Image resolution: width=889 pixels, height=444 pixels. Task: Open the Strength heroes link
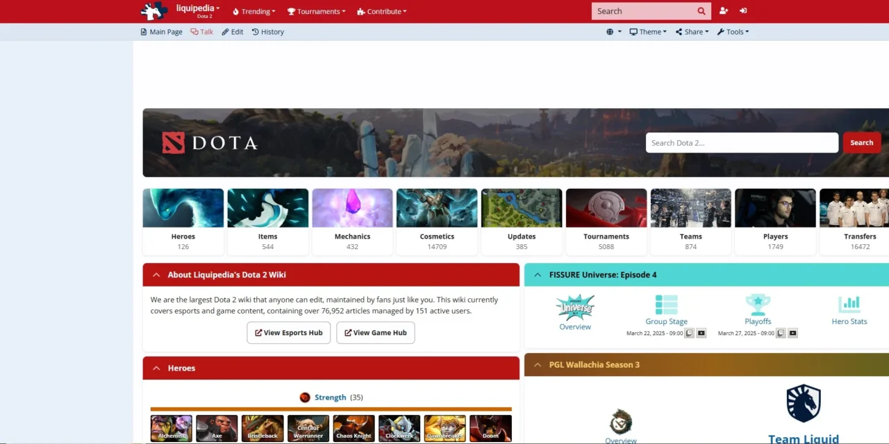(x=330, y=398)
